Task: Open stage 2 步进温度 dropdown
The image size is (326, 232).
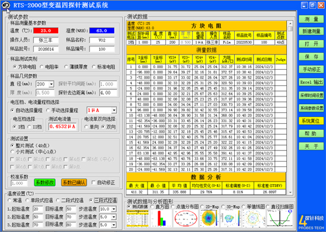Action: [x=114, y=217]
